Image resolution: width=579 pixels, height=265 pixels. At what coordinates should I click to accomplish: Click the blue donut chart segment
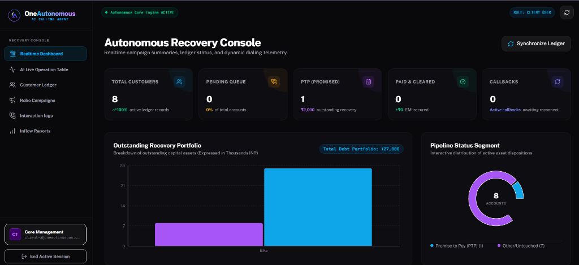tap(518, 190)
